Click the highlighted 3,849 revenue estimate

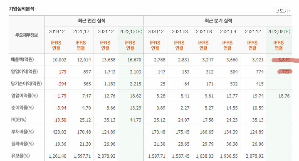(x=284, y=60)
